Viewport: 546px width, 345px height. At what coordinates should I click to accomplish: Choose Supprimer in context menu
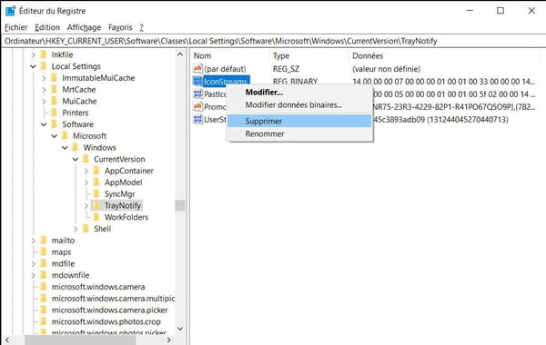tap(299, 121)
